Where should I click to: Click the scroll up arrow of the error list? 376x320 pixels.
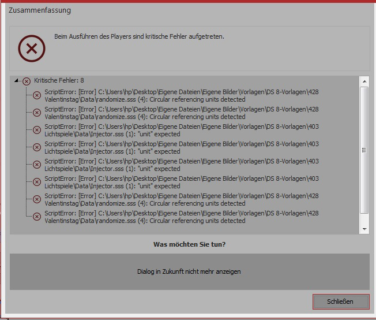tap(364, 81)
